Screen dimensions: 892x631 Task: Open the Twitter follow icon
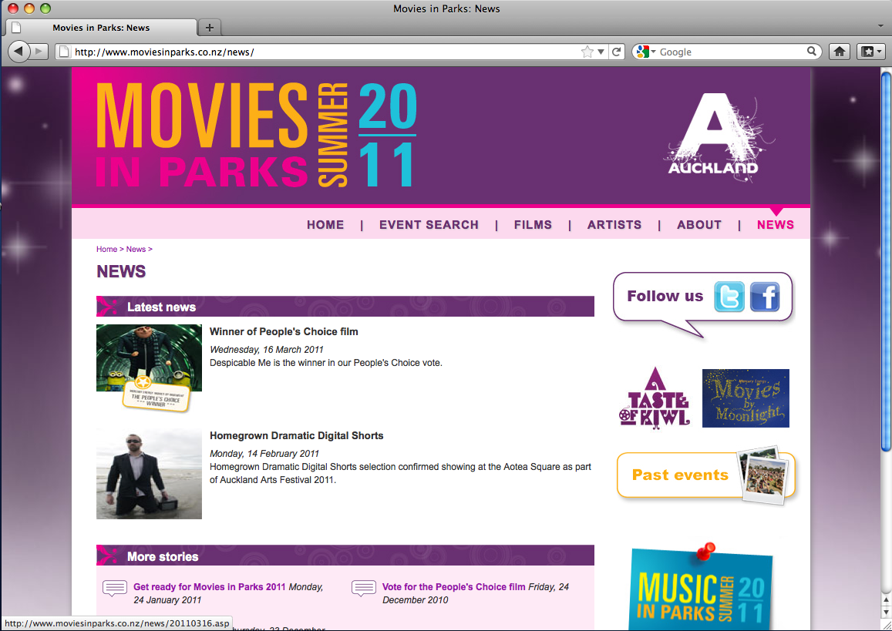point(729,296)
